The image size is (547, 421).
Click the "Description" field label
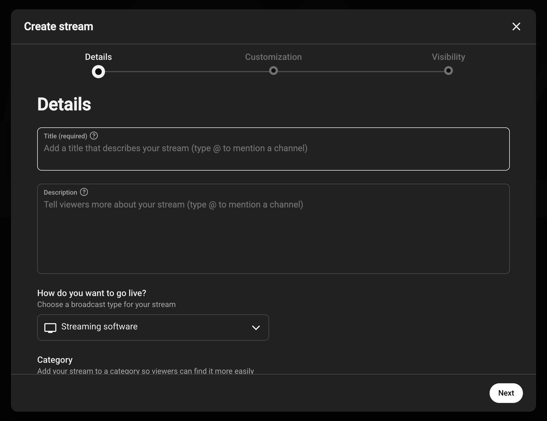pyautogui.click(x=60, y=192)
